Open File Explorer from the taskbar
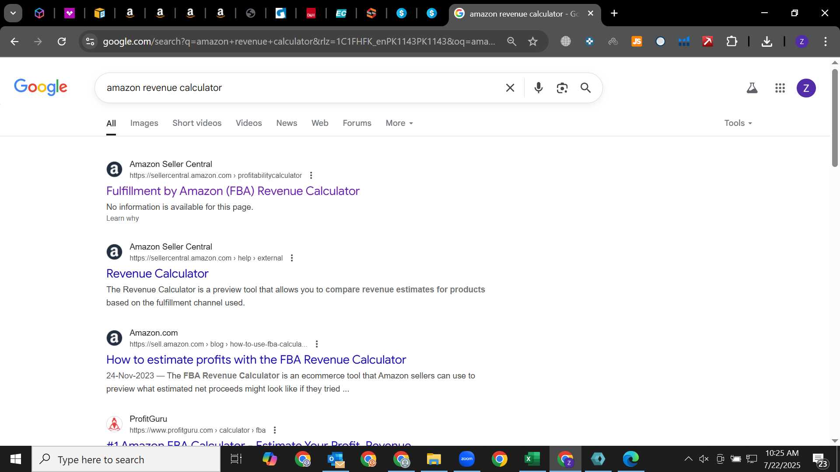This screenshot has height=472, width=840. coord(434,459)
